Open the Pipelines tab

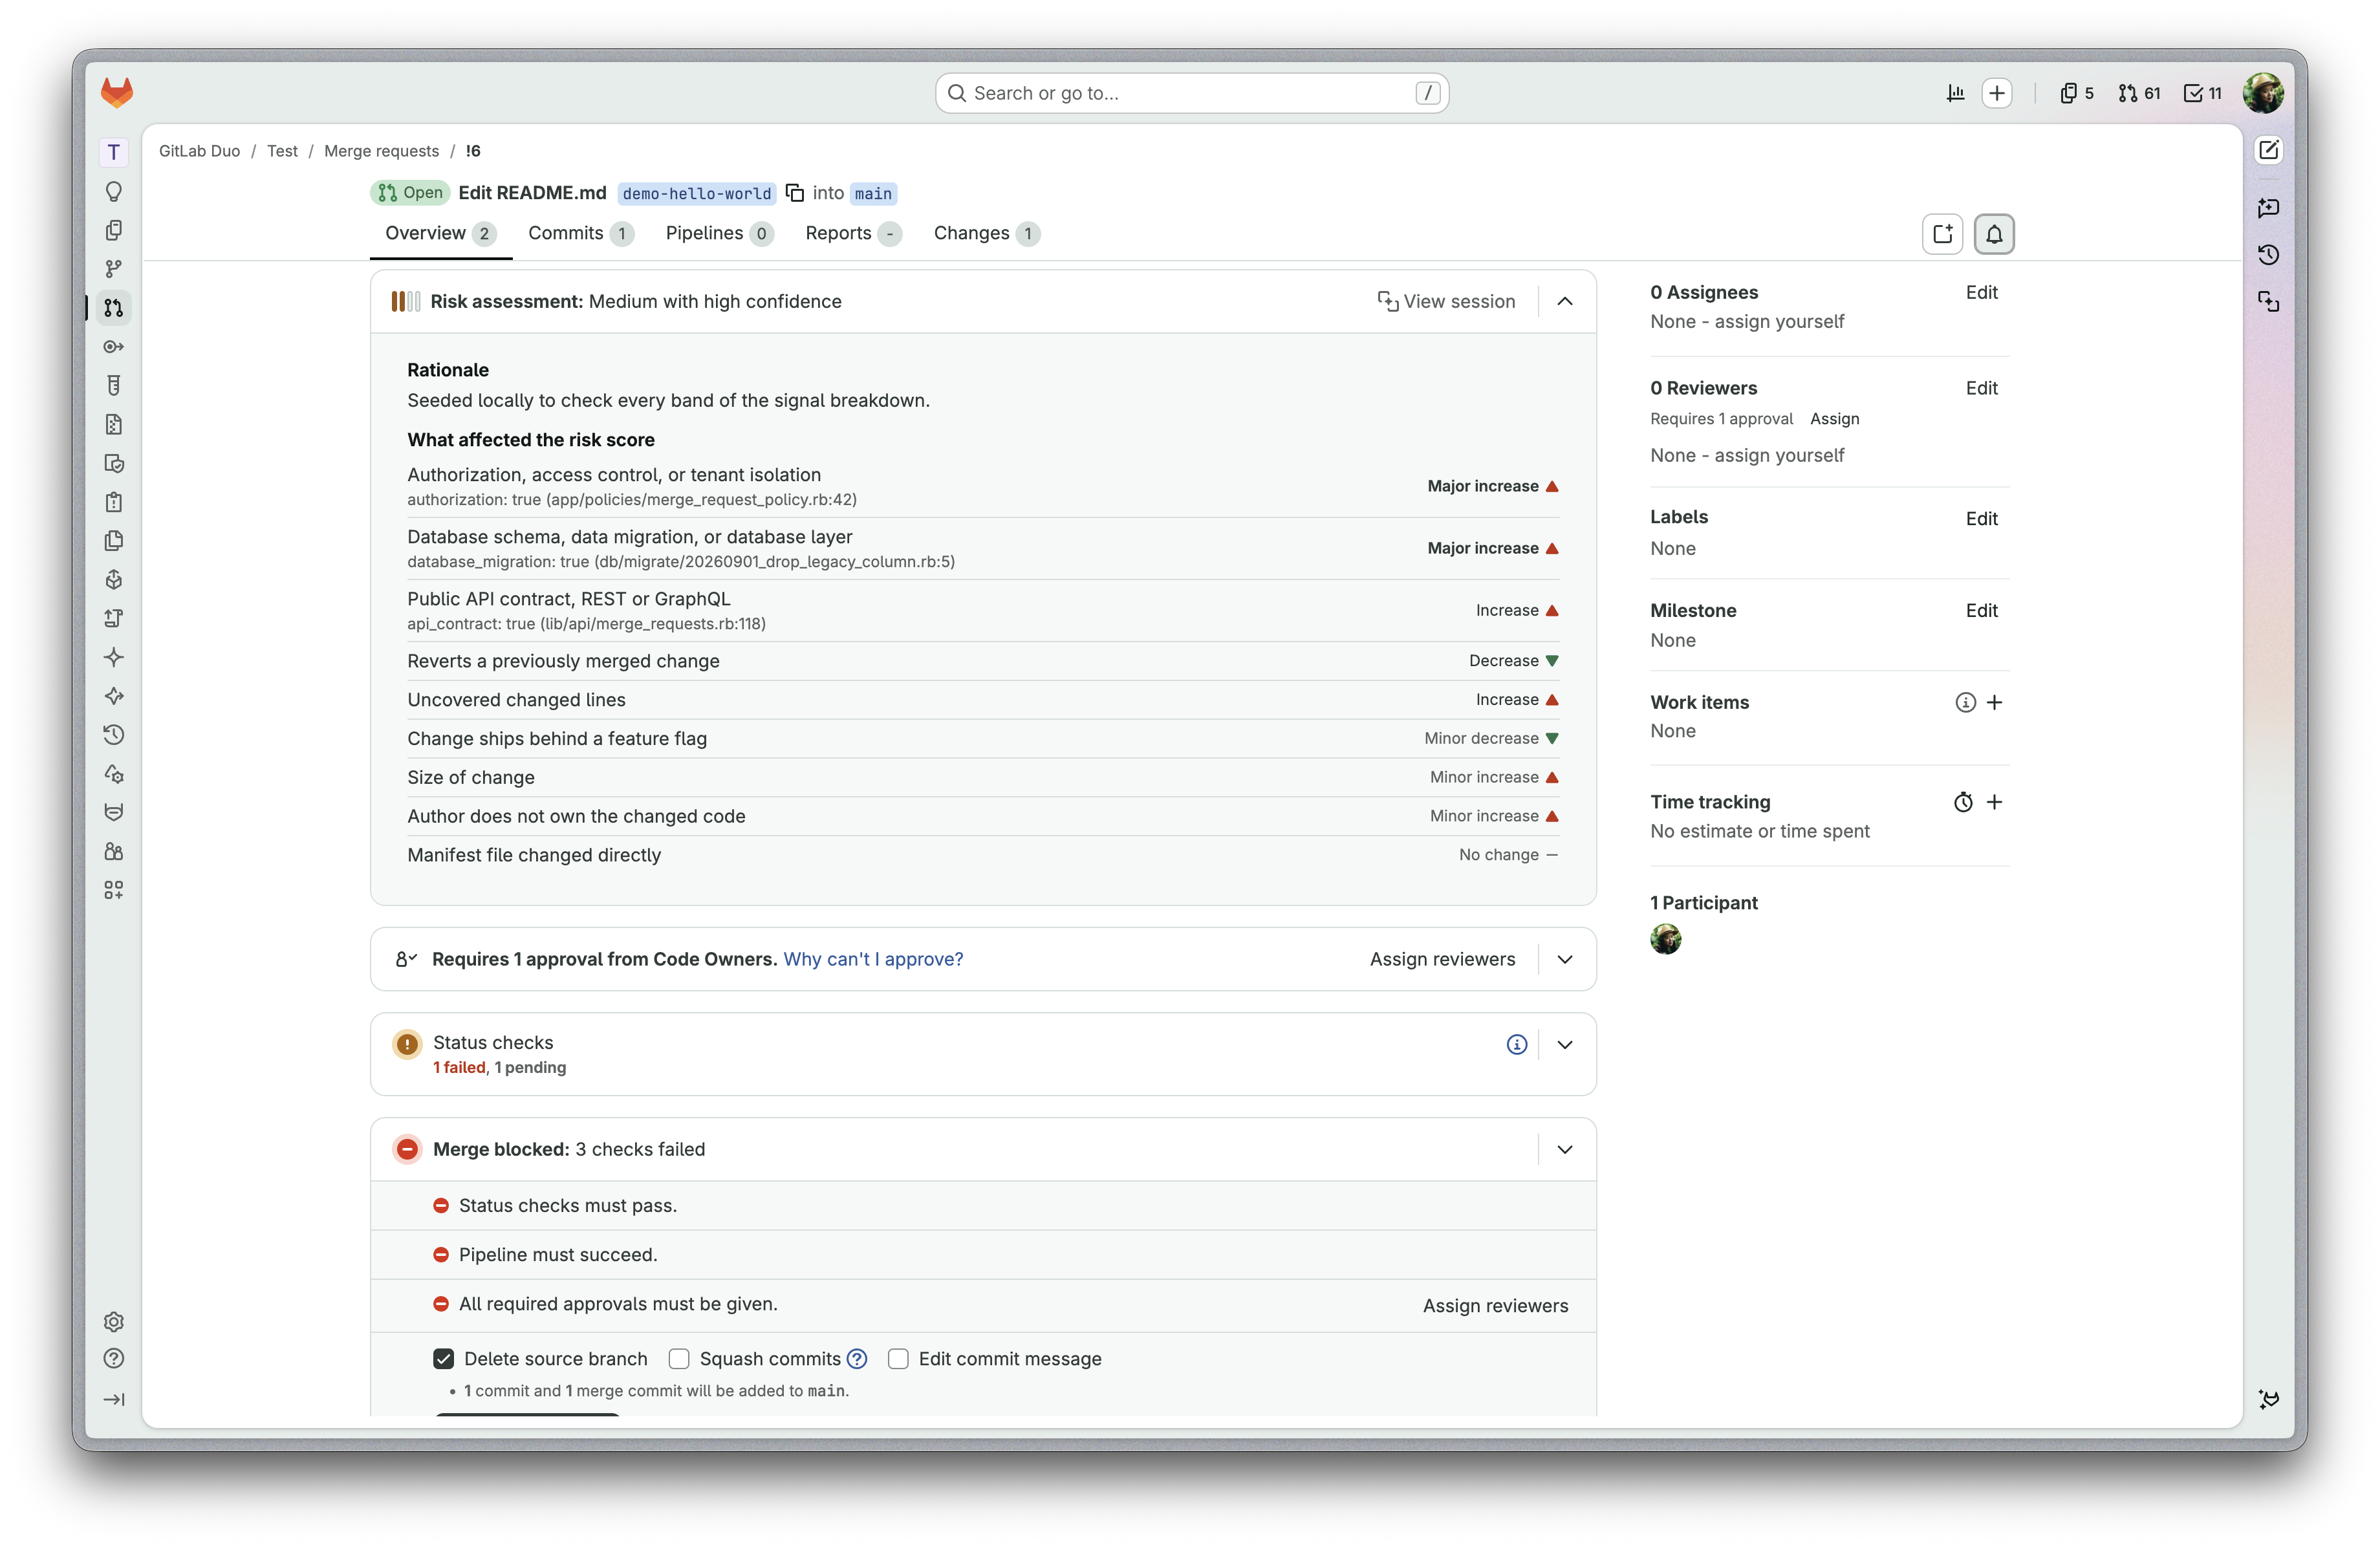pyautogui.click(x=719, y=233)
